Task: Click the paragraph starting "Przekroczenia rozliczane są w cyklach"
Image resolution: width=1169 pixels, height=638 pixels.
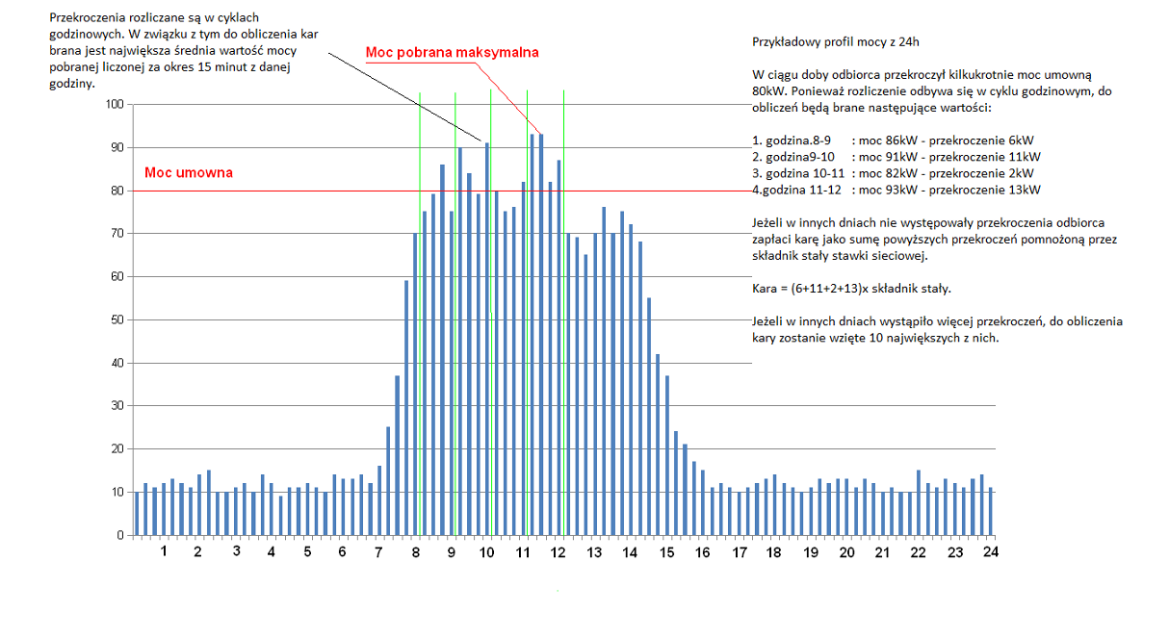Action: point(183,51)
